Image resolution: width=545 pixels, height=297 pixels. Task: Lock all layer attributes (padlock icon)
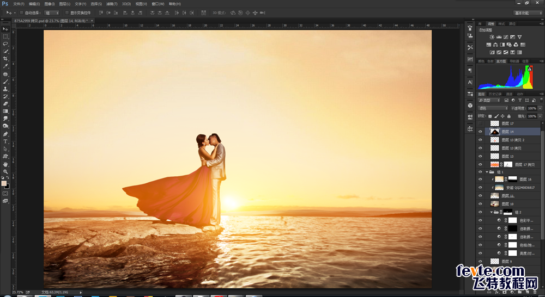[509, 116]
